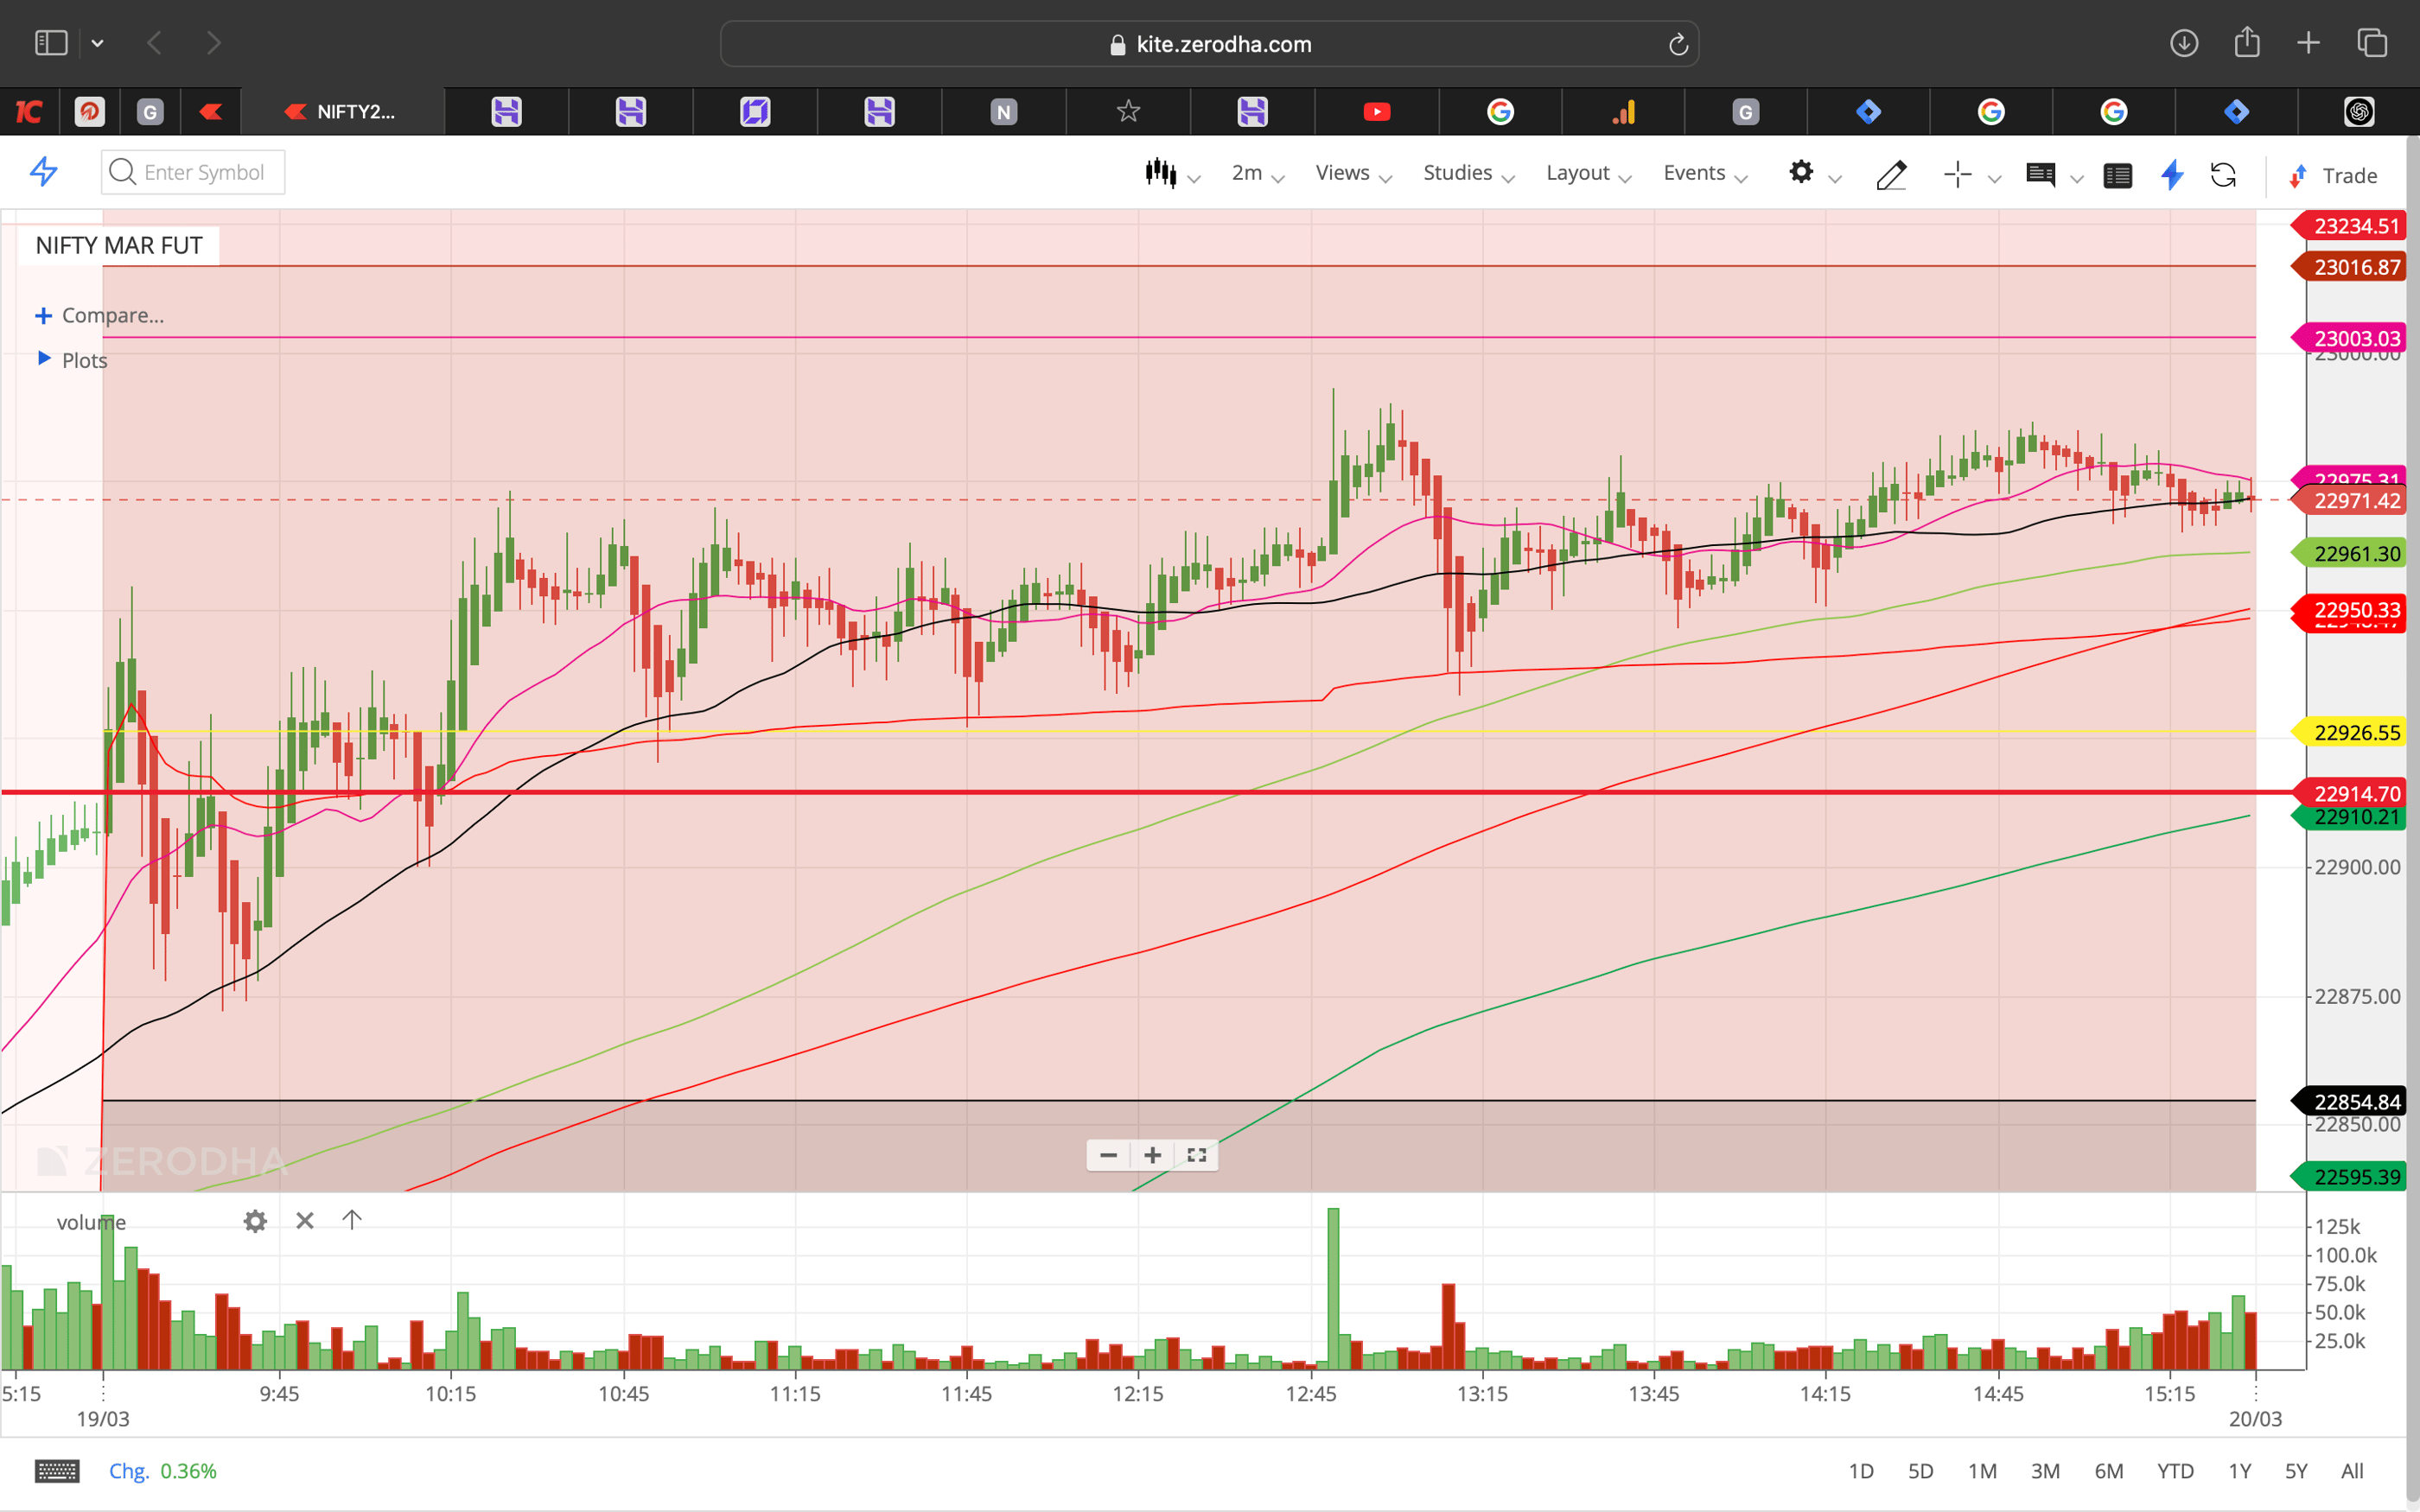
Task: Activate the crosshair tool
Action: (x=1956, y=175)
